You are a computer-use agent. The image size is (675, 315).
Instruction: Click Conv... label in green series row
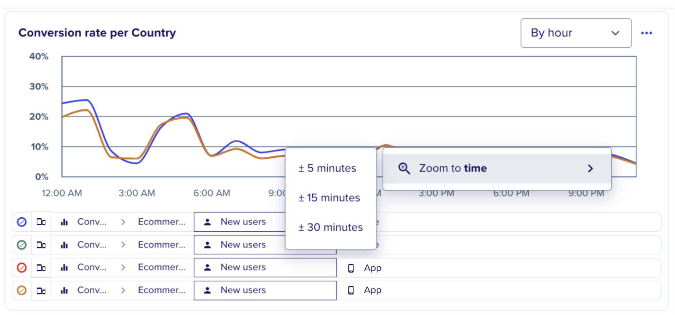pos(92,245)
